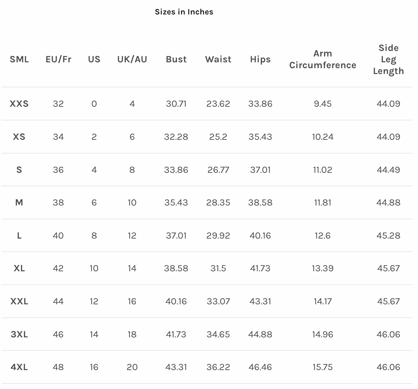Viewport: 418px width, 389px height.
Task: Select waist value 33.07 in XXL row
Action: [x=218, y=301]
